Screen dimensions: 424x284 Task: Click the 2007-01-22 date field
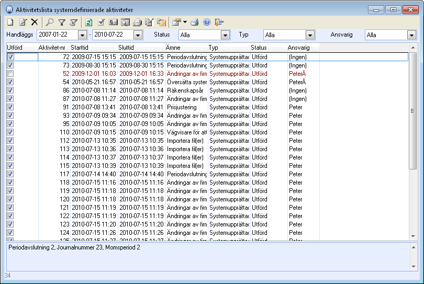point(58,35)
